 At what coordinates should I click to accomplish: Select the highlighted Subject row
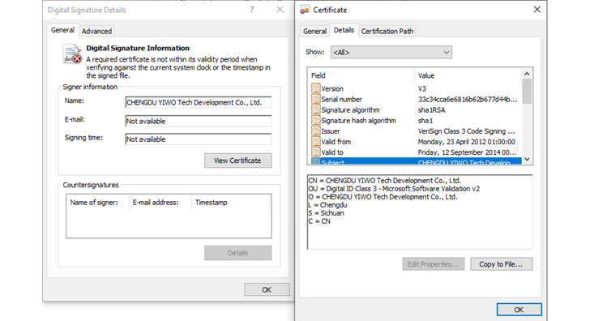point(416,162)
